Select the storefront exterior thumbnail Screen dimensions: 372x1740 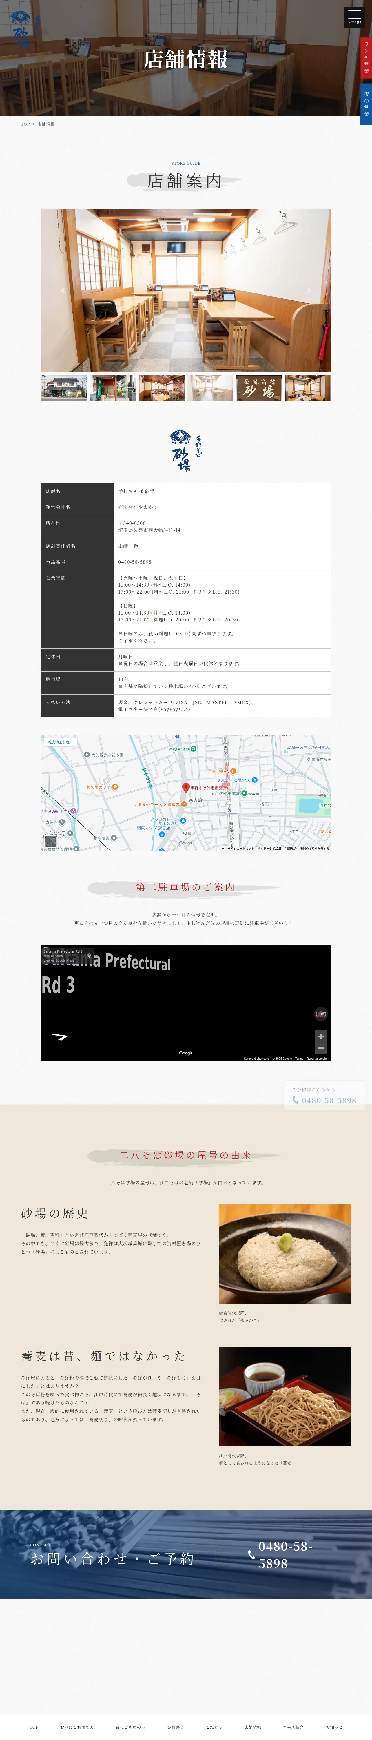[64, 388]
